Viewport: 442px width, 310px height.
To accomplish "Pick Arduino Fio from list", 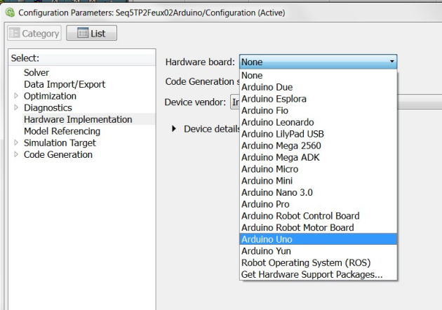I will coord(319,111).
